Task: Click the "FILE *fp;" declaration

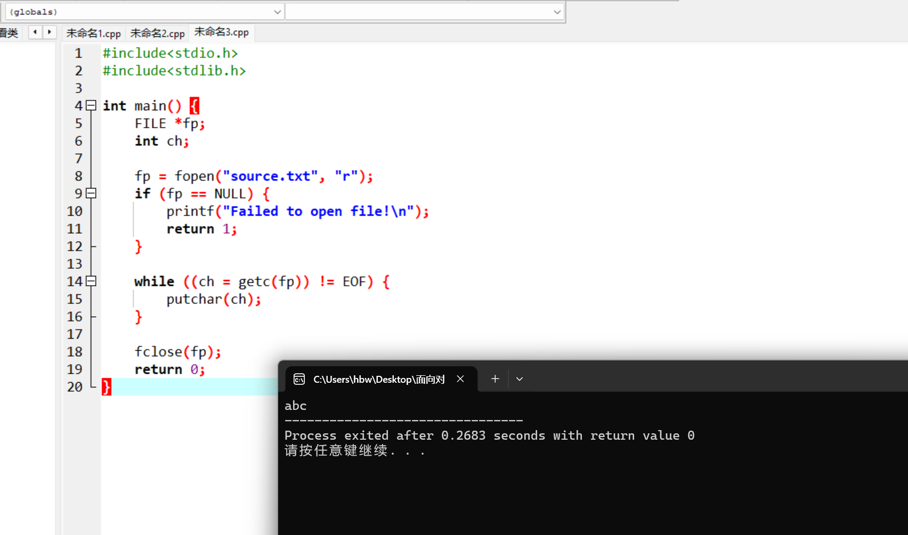Action: tap(170, 124)
